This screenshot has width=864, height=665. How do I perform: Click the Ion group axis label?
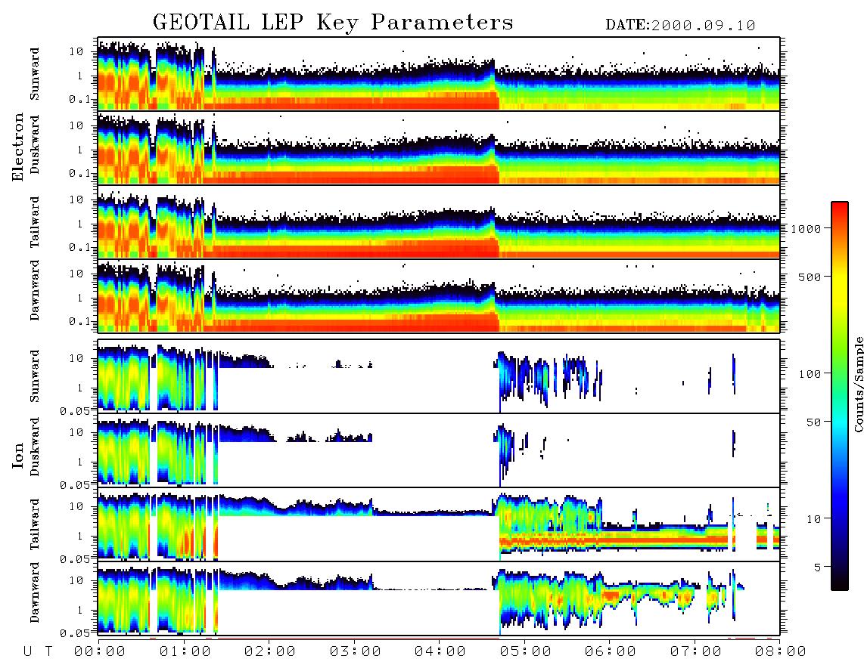[18, 455]
